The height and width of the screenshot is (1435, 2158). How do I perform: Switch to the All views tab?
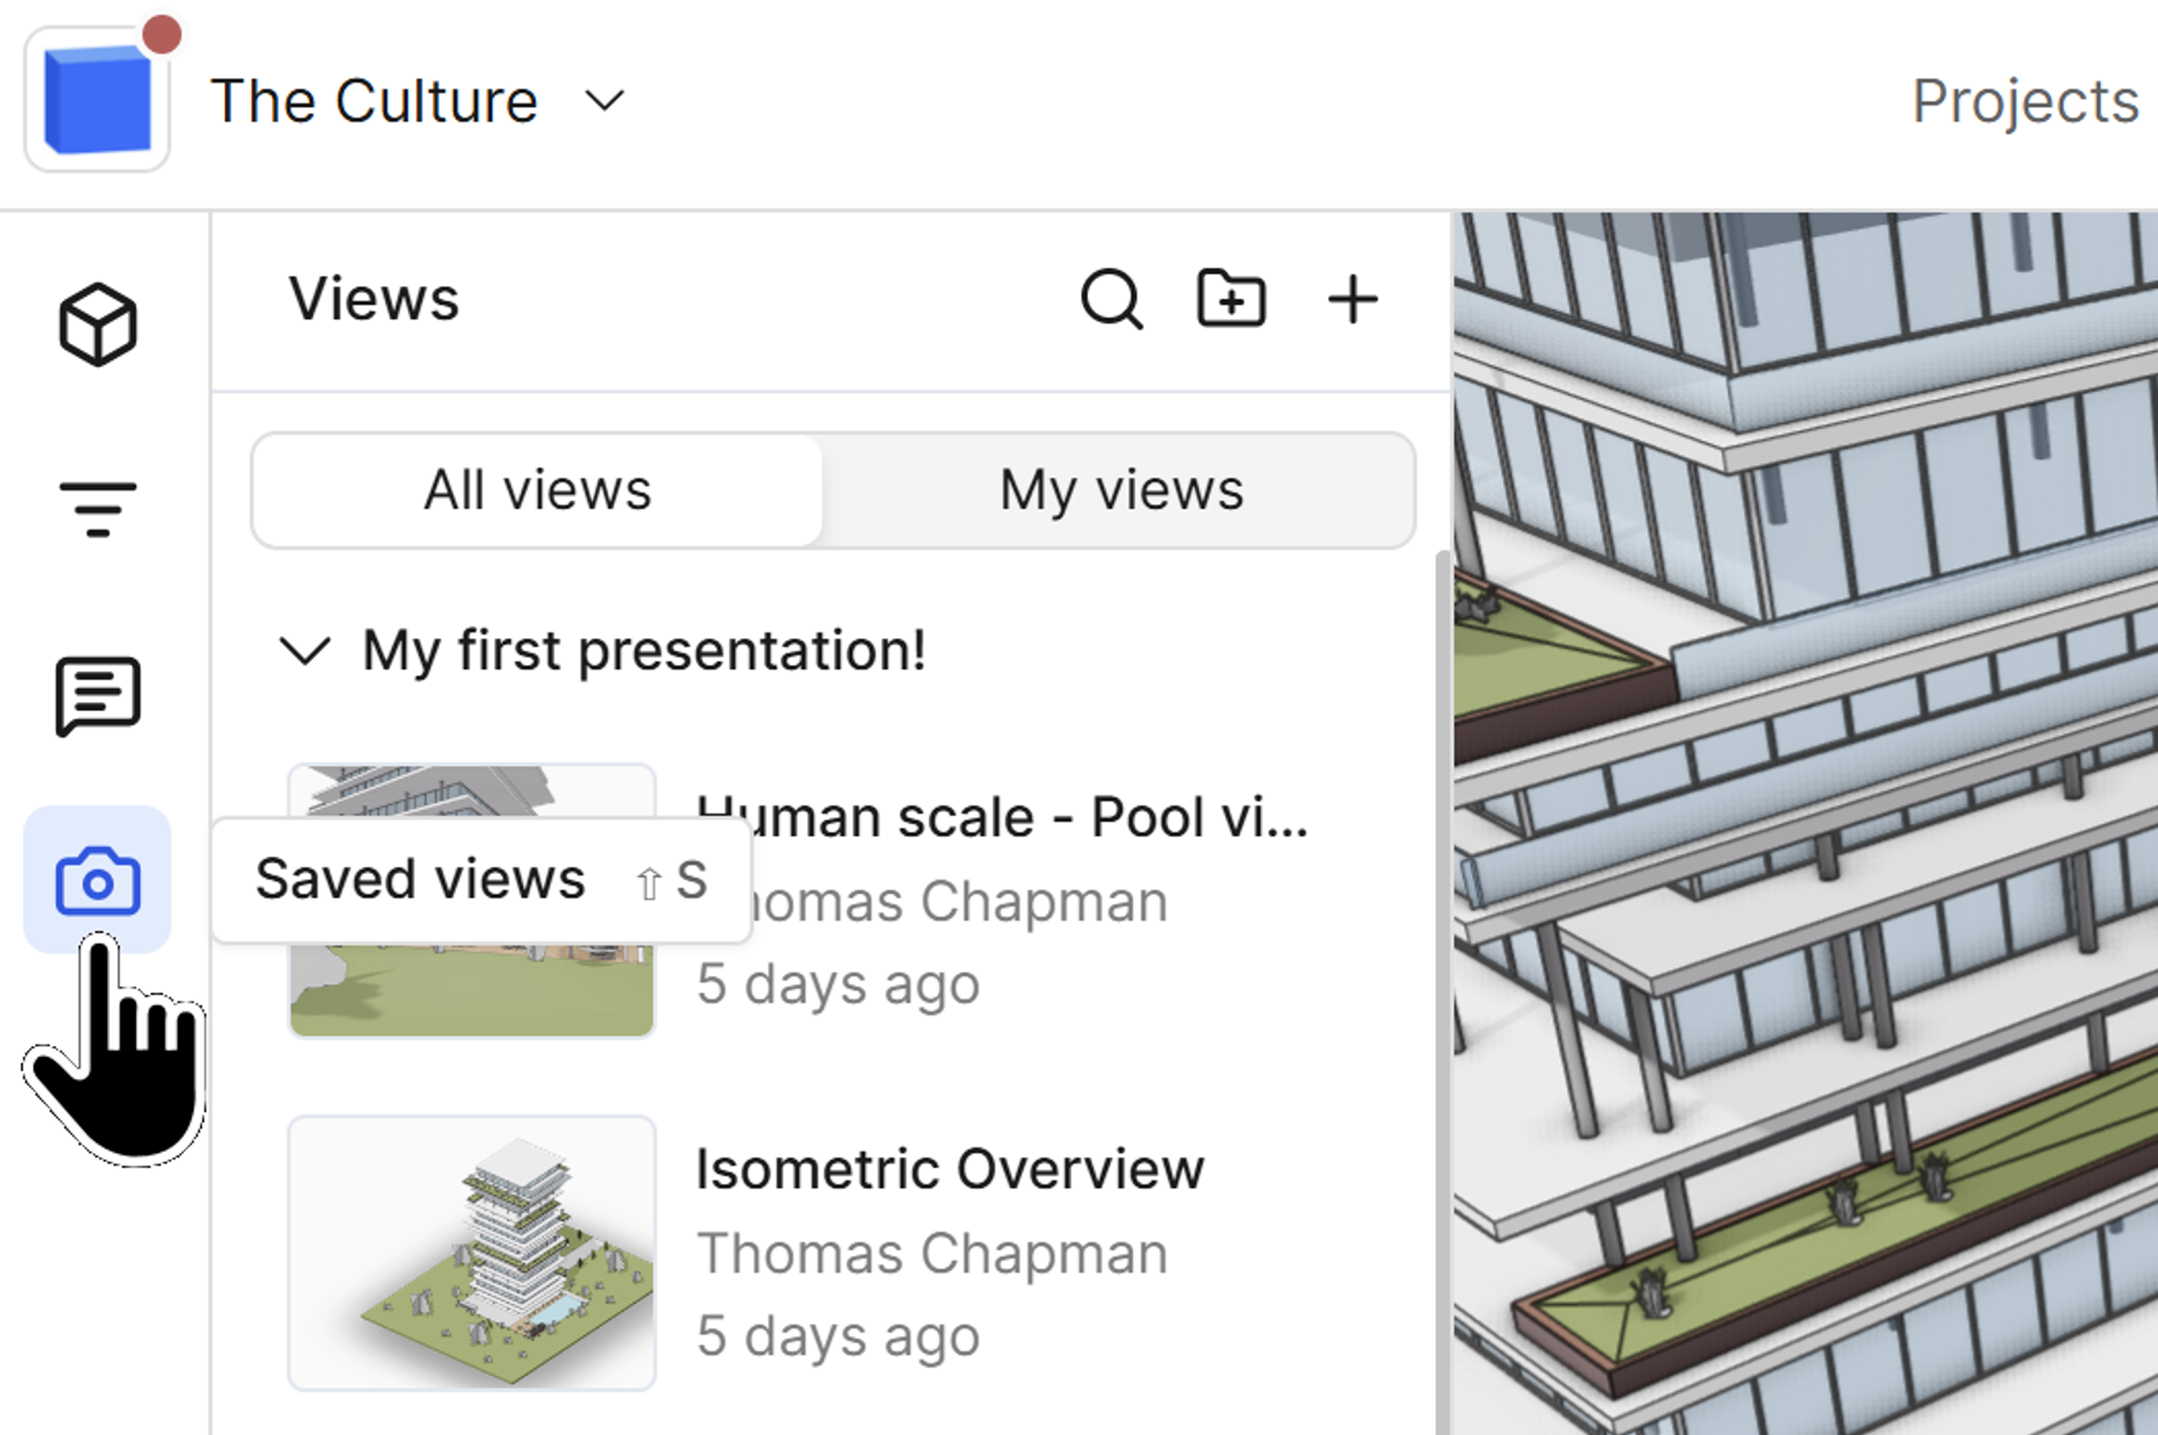pos(537,490)
